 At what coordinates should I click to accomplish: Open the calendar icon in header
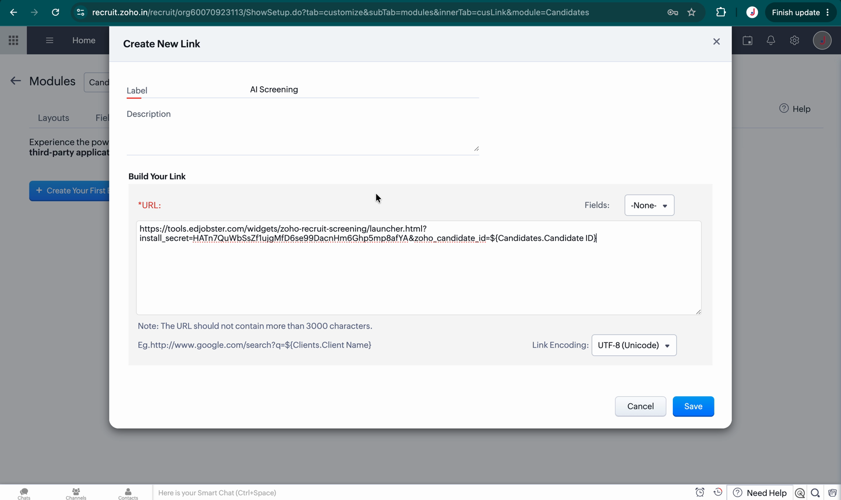click(x=747, y=40)
